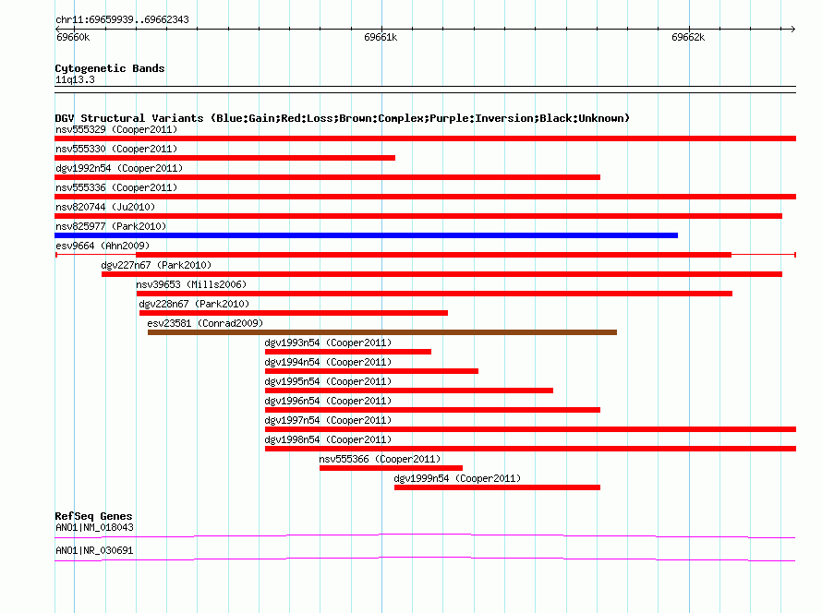The height and width of the screenshot is (613, 822).
Task: Open the nsv555336 (Cooper2011) variant label
Action: tap(116, 187)
